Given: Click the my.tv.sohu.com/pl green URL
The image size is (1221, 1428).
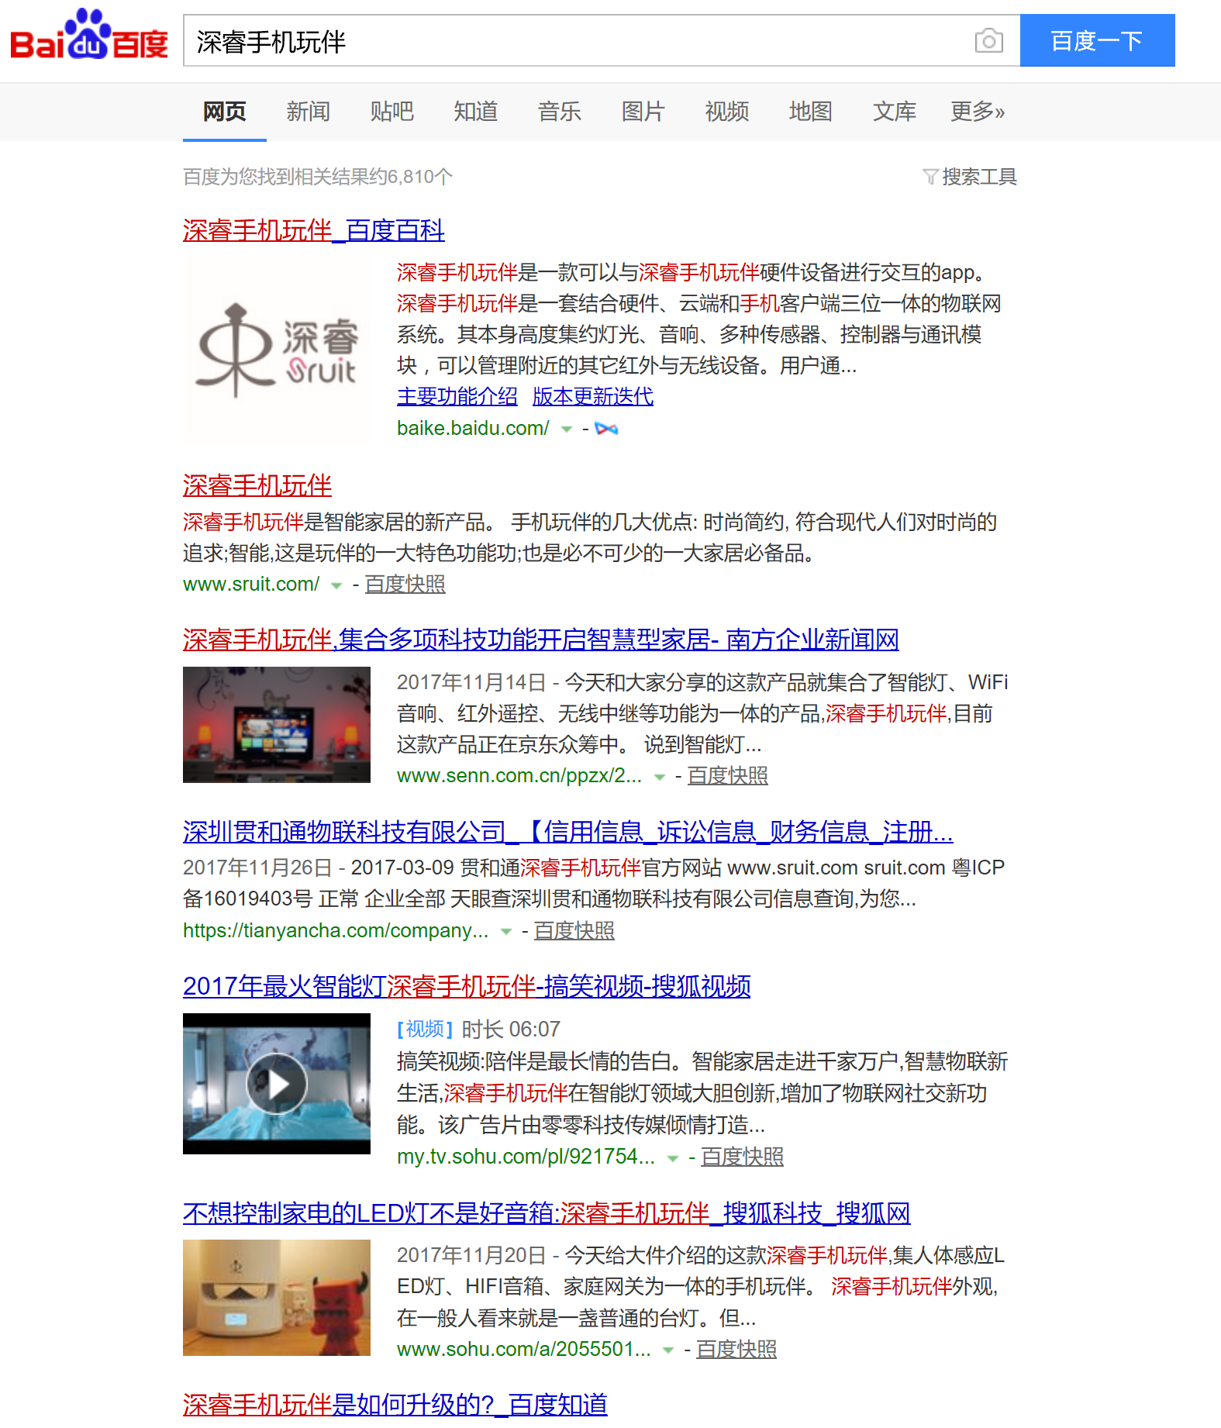Looking at the screenshot, I should coord(526,1157).
